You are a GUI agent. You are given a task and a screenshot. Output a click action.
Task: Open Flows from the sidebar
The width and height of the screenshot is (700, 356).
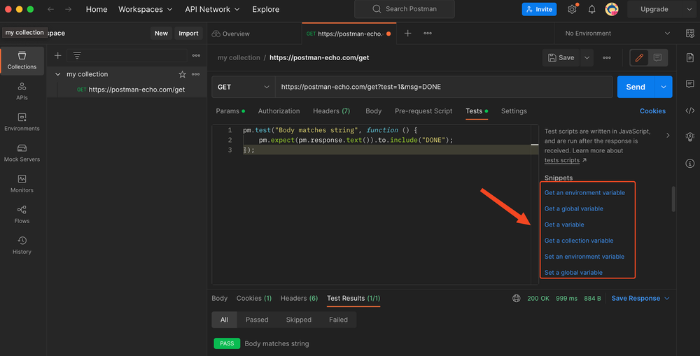coord(22,214)
